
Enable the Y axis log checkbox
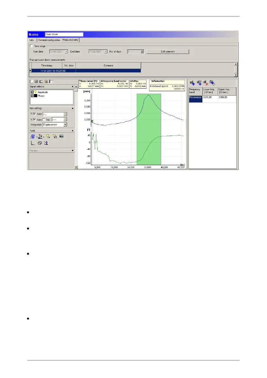(44, 119)
